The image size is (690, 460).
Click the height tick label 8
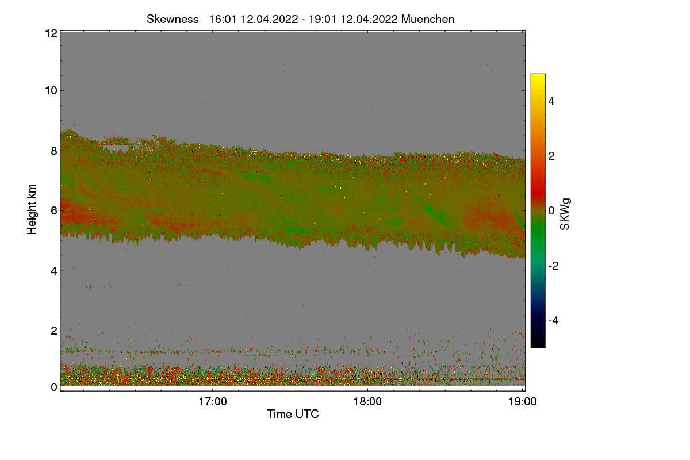coord(54,151)
